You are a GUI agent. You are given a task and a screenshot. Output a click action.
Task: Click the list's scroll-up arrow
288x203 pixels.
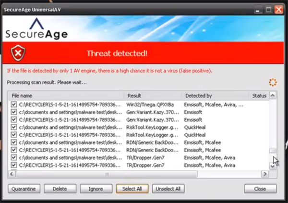tap(273, 96)
